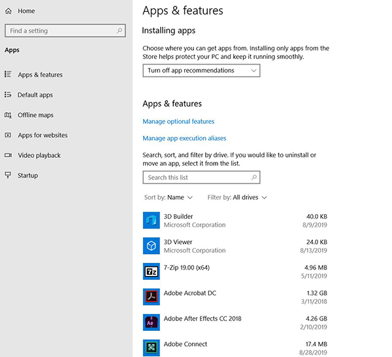Open Offline maps settings

pos(35,115)
